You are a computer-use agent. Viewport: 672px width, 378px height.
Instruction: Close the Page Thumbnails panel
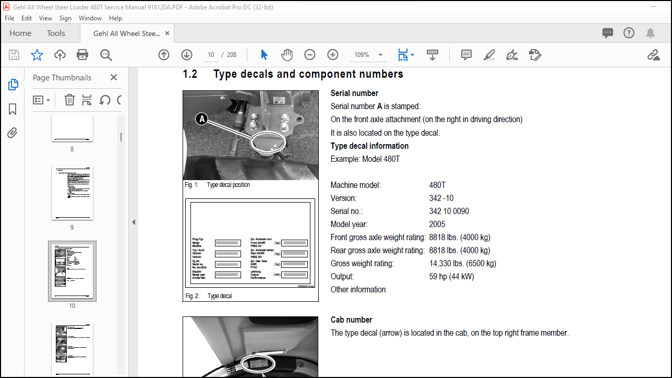pyautogui.click(x=114, y=77)
